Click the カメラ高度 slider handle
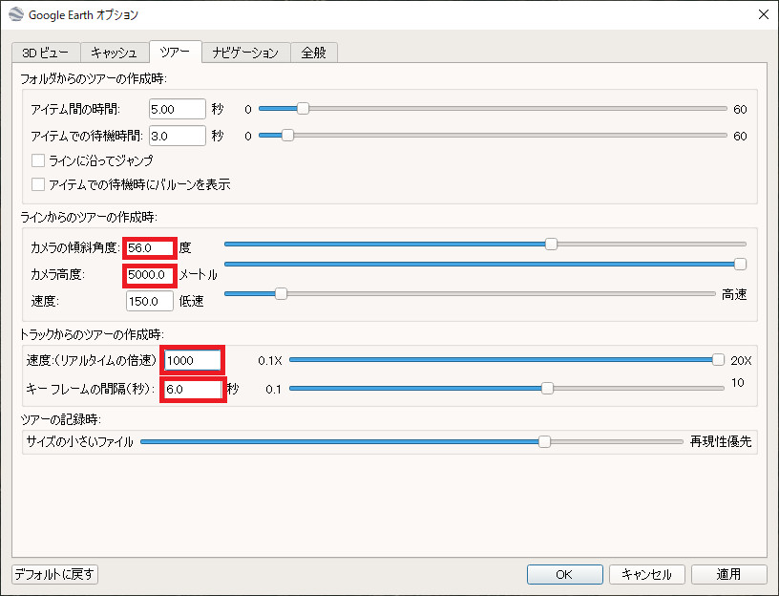779x596 pixels. coord(740,264)
